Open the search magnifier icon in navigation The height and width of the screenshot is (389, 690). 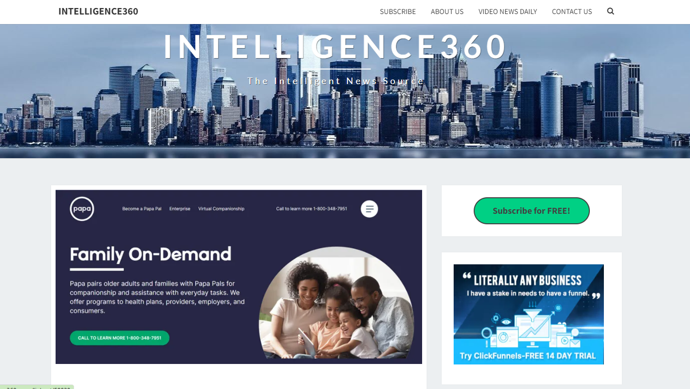click(x=610, y=11)
